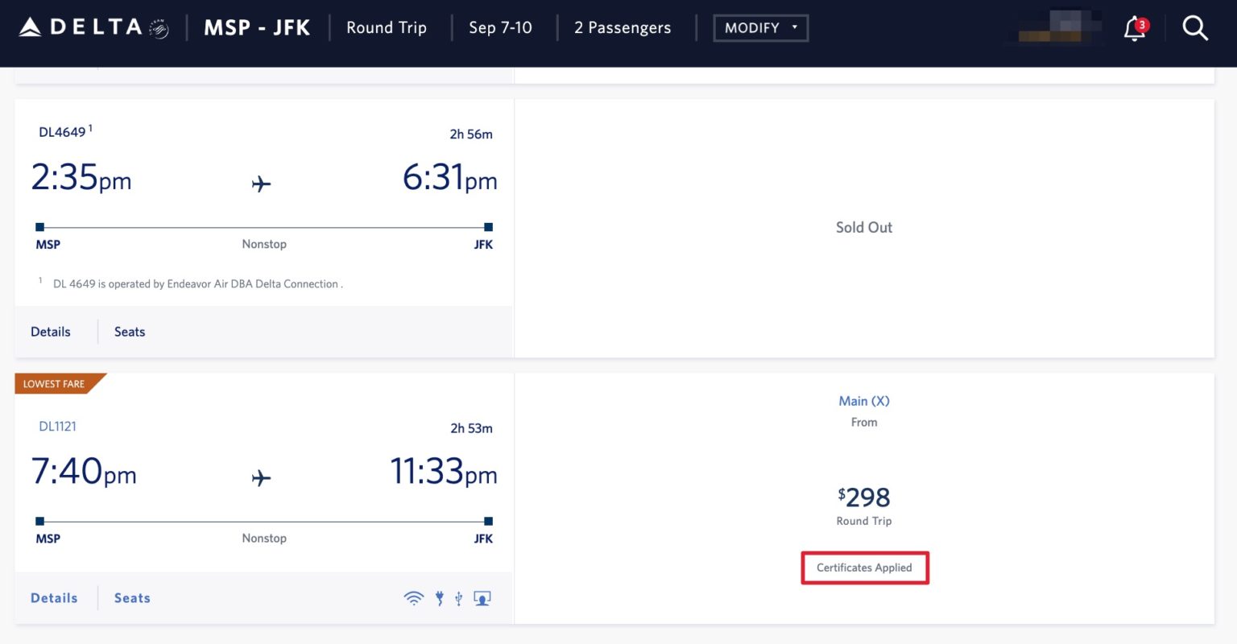Open the Main (X) fare link

point(864,400)
